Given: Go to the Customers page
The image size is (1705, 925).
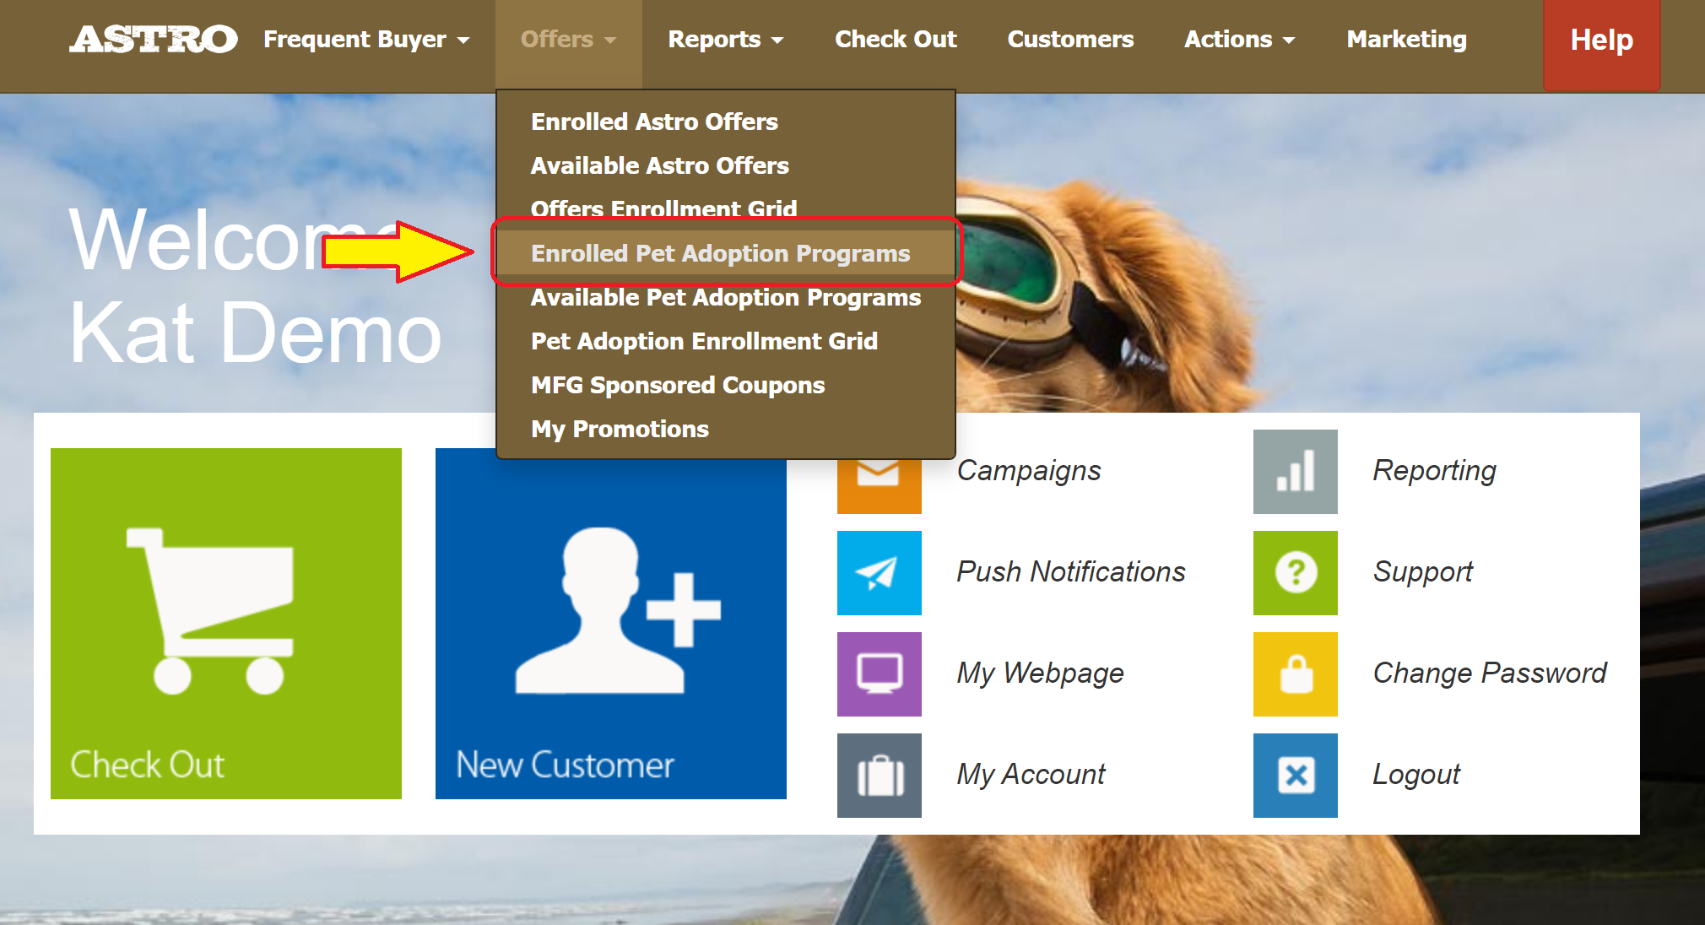Looking at the screenshot, I should pyautogui.click(x=1070, y=40).
